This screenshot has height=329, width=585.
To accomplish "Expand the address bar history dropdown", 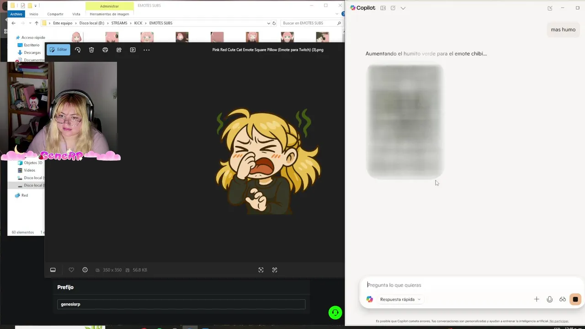I will [x=268, y=23].
